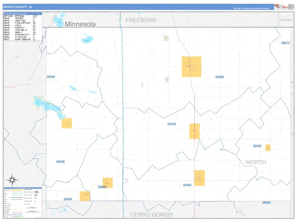Select the orange city square beside 50448

coord(194,131)
